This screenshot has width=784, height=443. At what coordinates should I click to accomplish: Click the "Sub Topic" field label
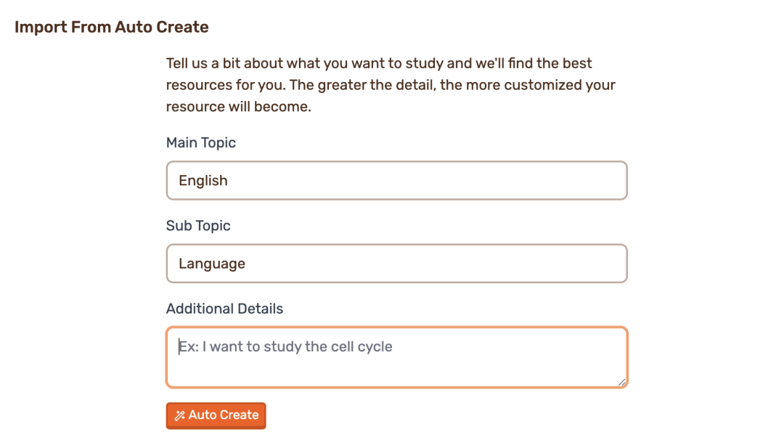click(198, 226)
